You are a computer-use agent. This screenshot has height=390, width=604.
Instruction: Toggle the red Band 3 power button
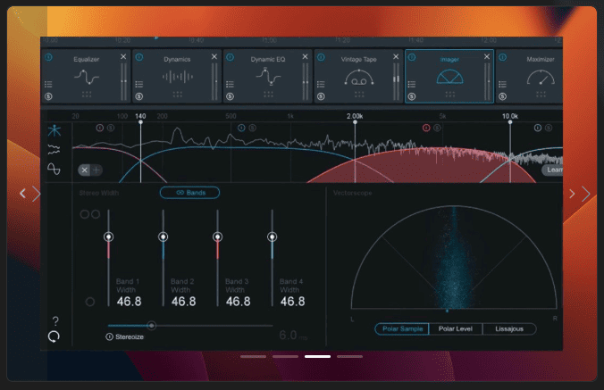426,128
